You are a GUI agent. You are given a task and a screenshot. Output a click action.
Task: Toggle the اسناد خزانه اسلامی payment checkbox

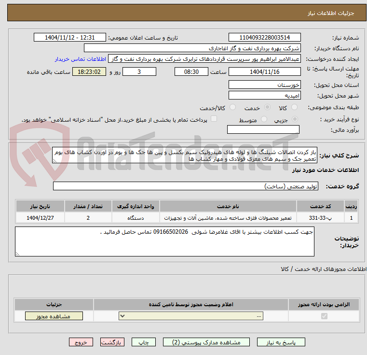coord(214,119)
